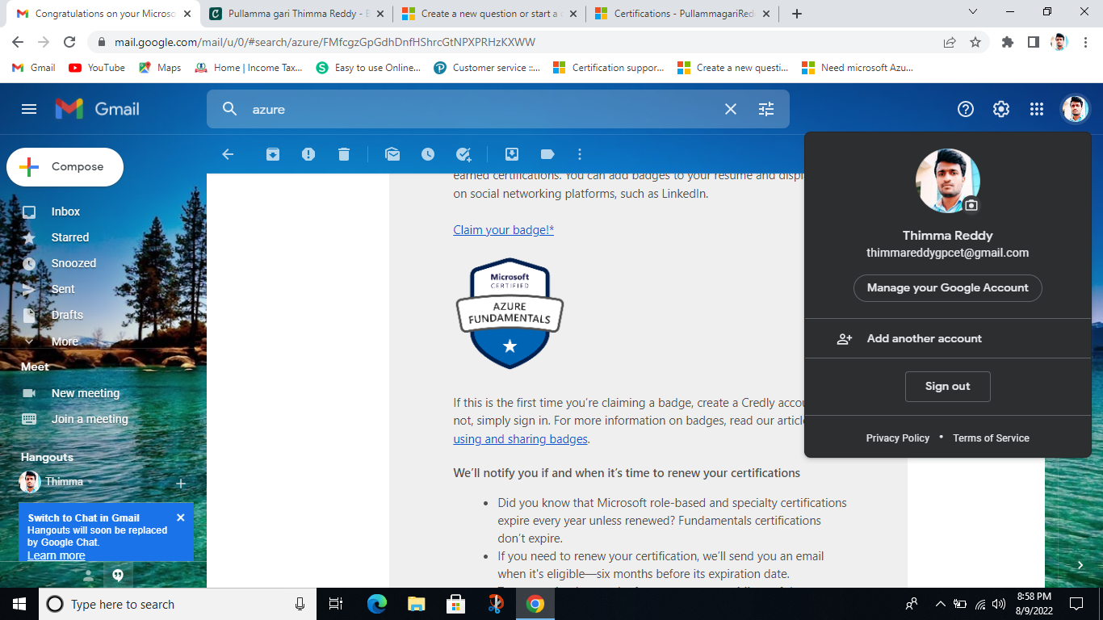Click inside the Gmail search field
1103x620 pixels.
coord(484,108)
